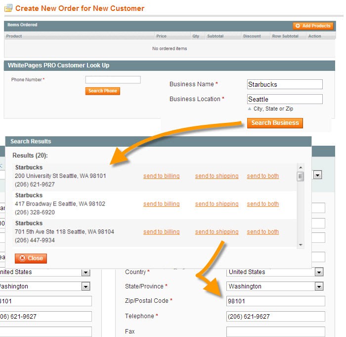
Task: Click the '(206) 328-6920' phone number text
Action: click(35, 213)
